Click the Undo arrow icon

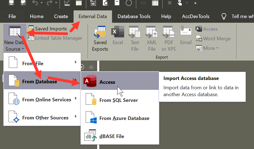(35, 2)
